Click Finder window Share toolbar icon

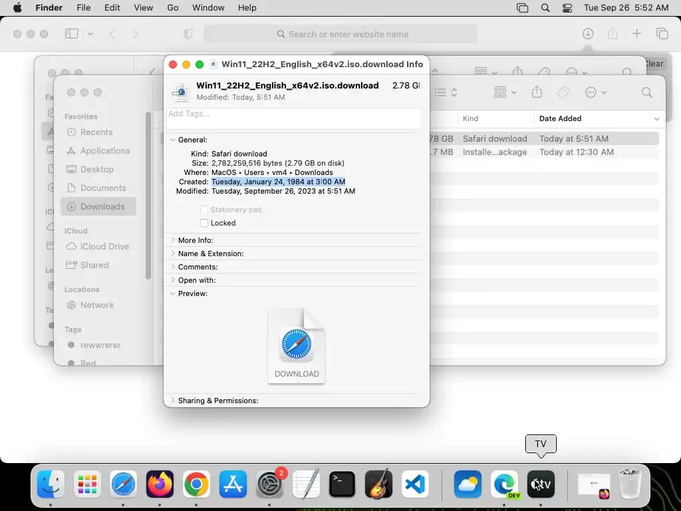point(537,92)
